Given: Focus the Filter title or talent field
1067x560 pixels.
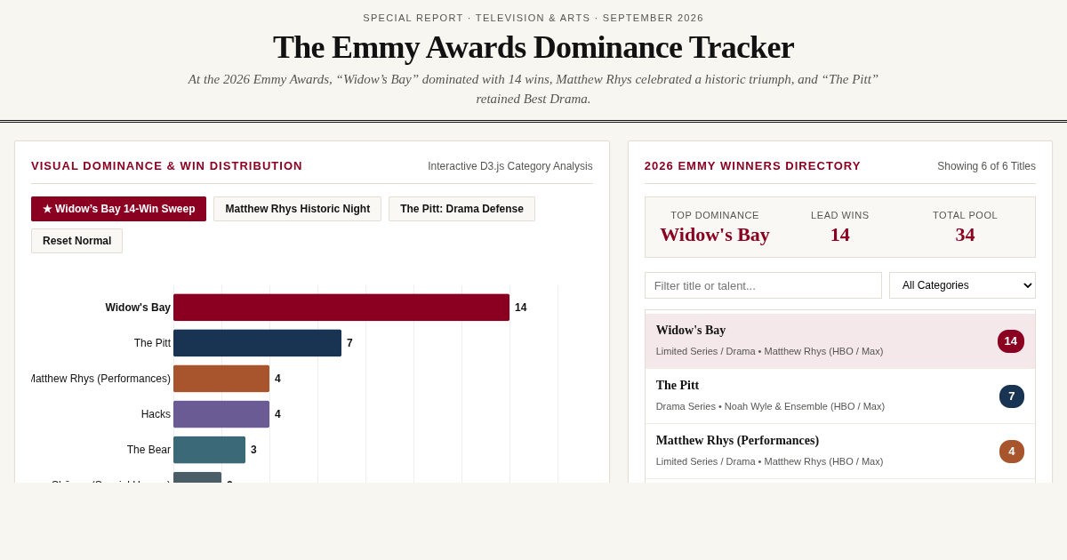Looking at the screenshot, I should point(763,285).
